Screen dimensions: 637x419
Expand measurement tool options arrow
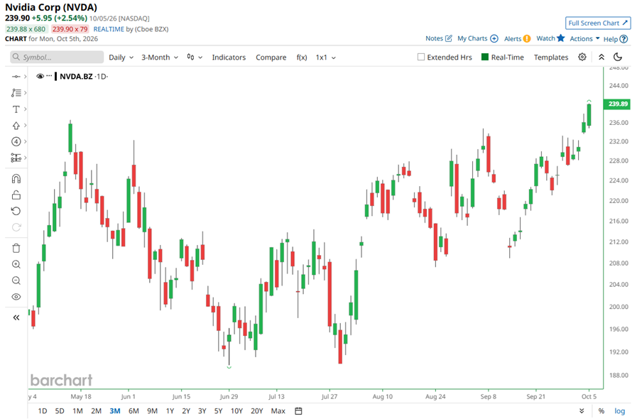25,158
